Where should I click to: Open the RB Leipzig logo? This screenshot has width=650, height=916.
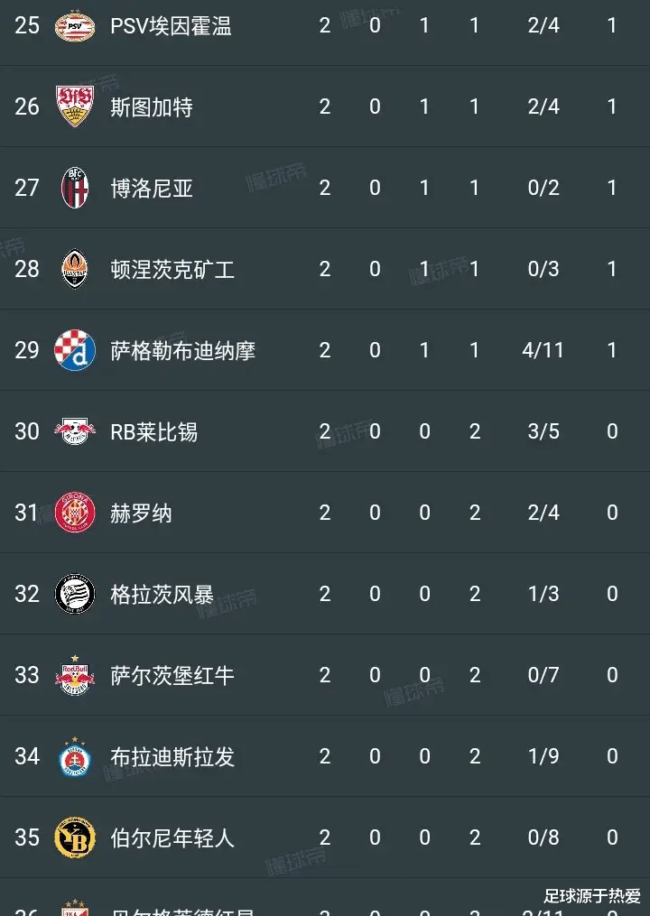[75, 431]
